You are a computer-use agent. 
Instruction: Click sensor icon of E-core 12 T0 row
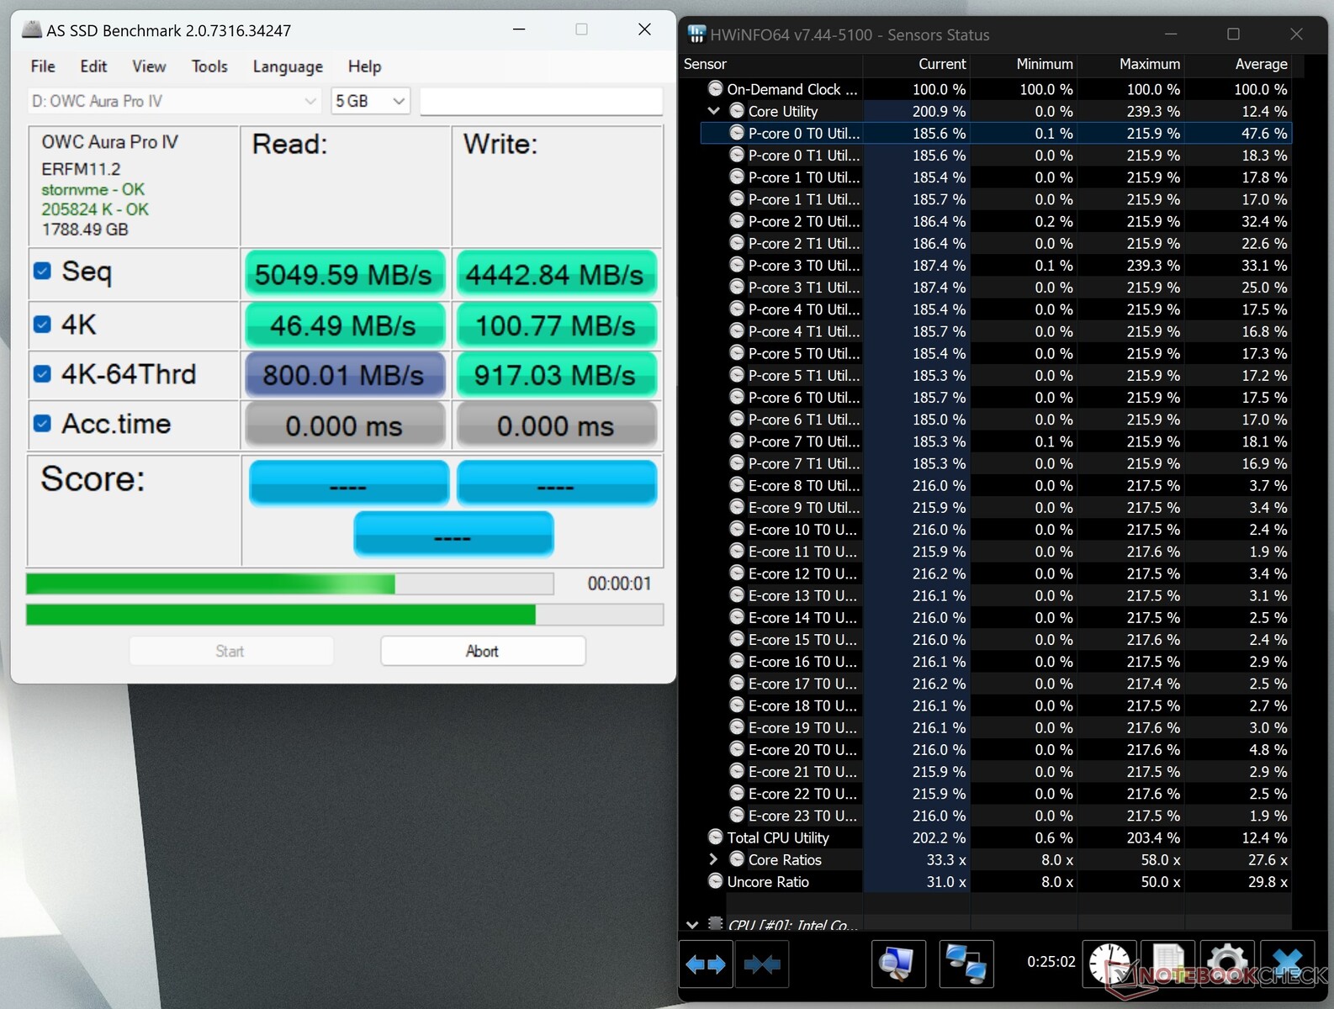[x=737, y=573]
